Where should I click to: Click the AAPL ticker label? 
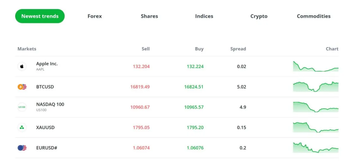(40, 69)
